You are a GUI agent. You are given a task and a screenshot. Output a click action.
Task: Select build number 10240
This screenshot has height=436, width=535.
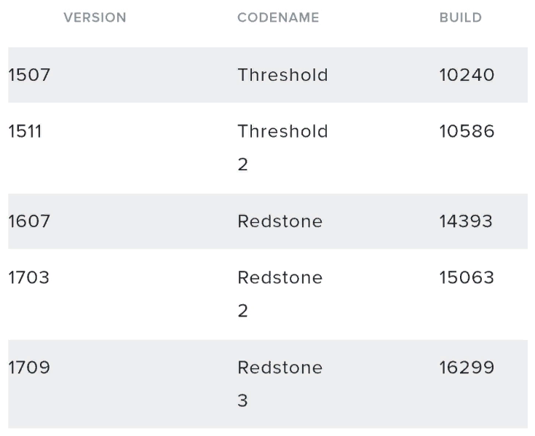(467, 75)
